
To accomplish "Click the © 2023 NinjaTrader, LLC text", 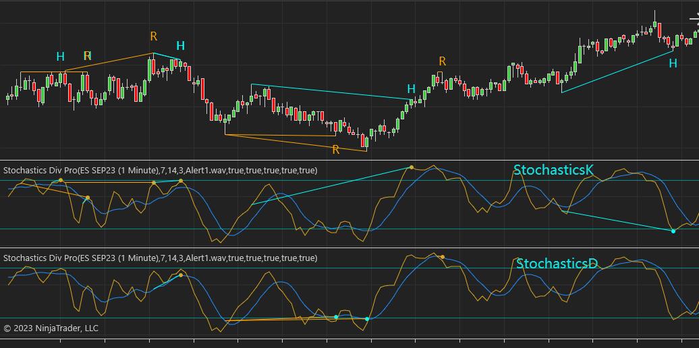I will [x=51, y=328].
